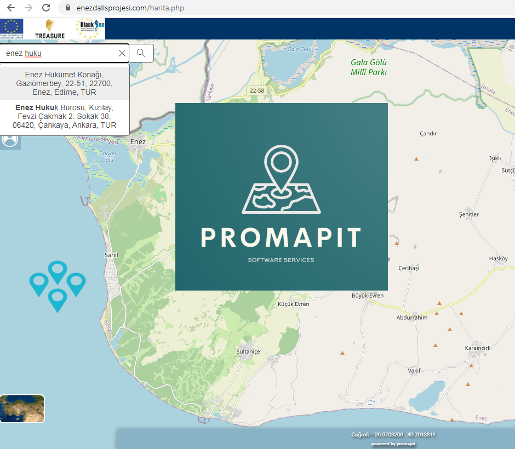View site info via the padlock icon
The image size is (515, 449).
(x=68, y=8)
